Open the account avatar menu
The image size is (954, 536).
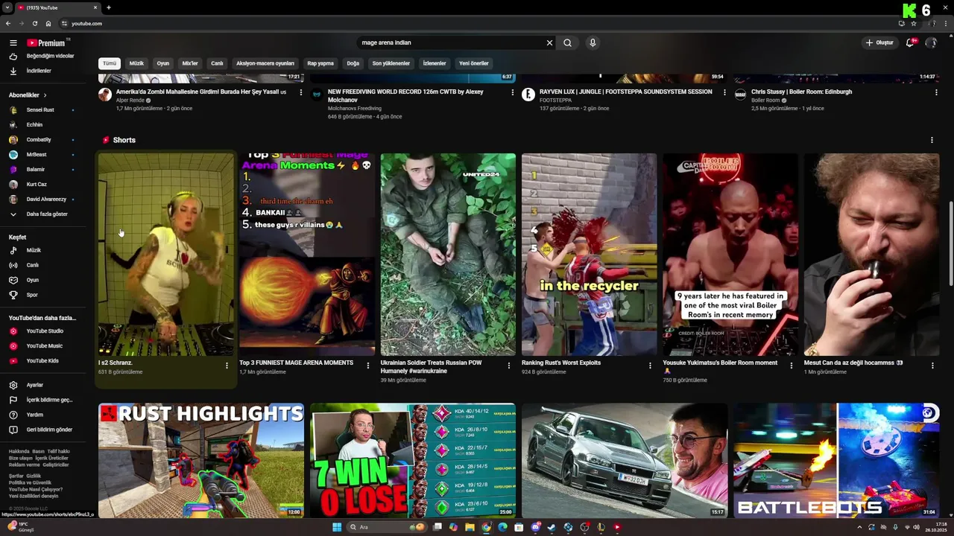coord(931,42)
